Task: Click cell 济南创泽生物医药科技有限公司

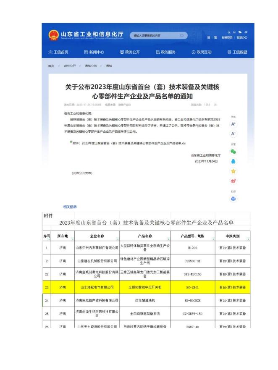Action: point(97,314)
